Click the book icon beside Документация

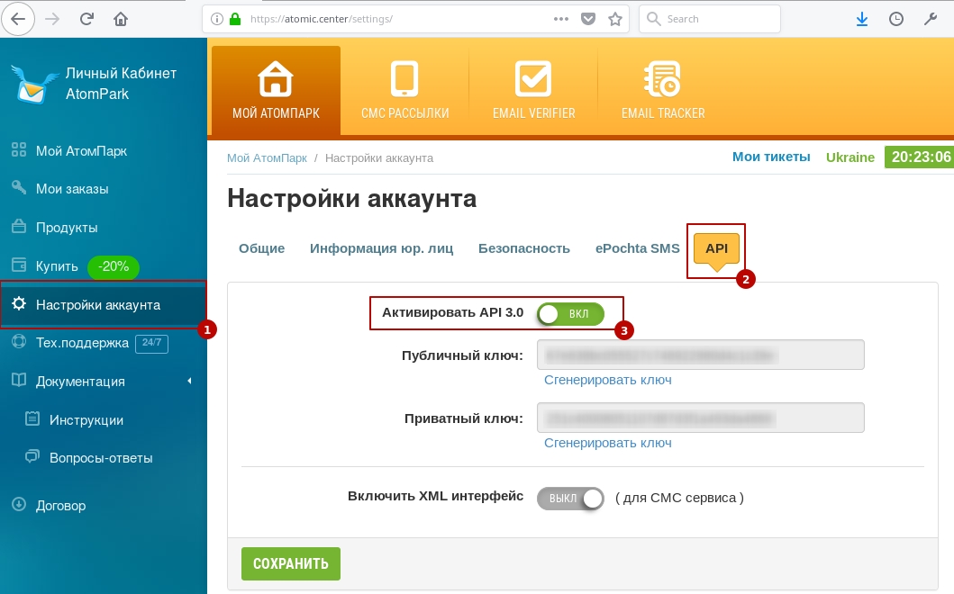pos(19,380)
